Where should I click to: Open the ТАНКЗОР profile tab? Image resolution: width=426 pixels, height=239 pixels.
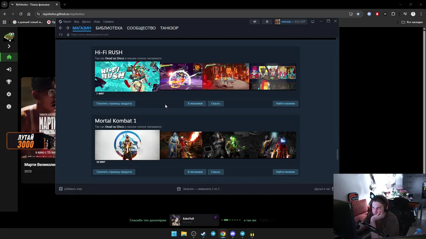pos(169,28)
